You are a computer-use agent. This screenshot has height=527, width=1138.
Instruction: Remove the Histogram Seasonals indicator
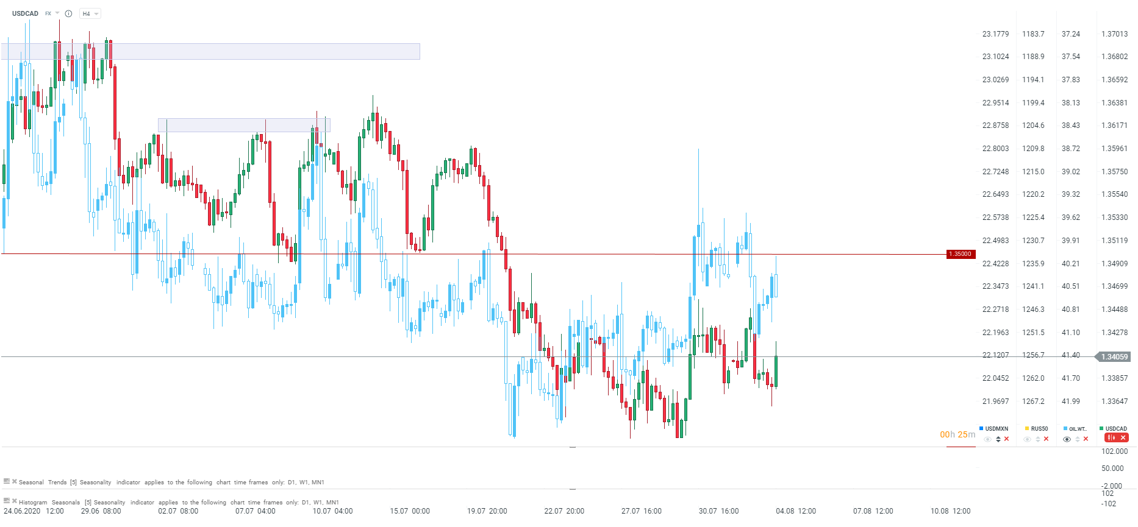click(x=14, y=501)
